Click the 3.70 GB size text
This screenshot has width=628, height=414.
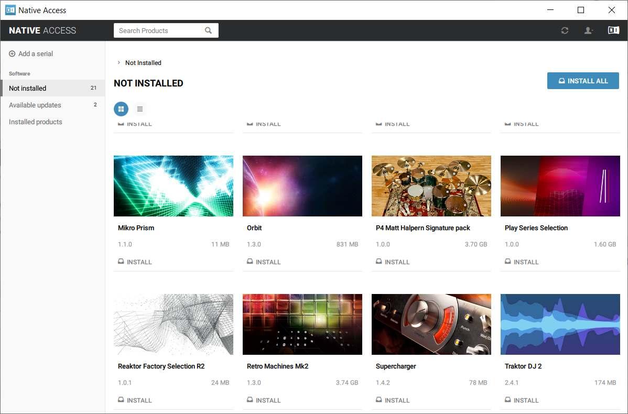pyautogui.click(x=476, y=244)
